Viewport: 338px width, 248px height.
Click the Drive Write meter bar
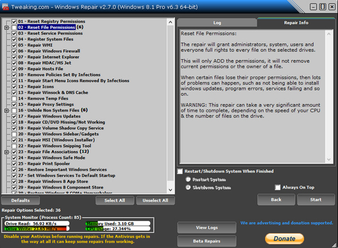37,229
